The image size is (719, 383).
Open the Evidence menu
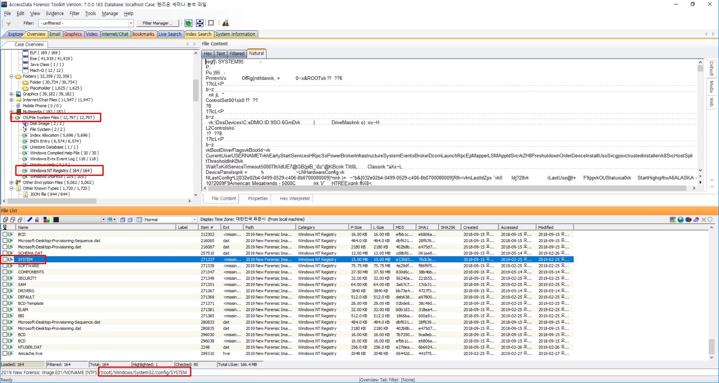pyautogui.click(x=55, y=13)
